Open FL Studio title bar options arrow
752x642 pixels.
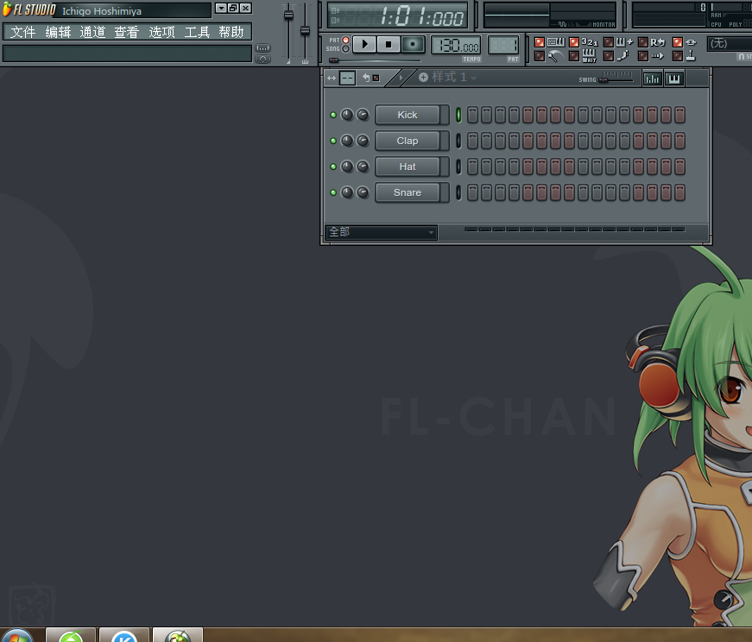pyautogui.click(x=221, y=8)
